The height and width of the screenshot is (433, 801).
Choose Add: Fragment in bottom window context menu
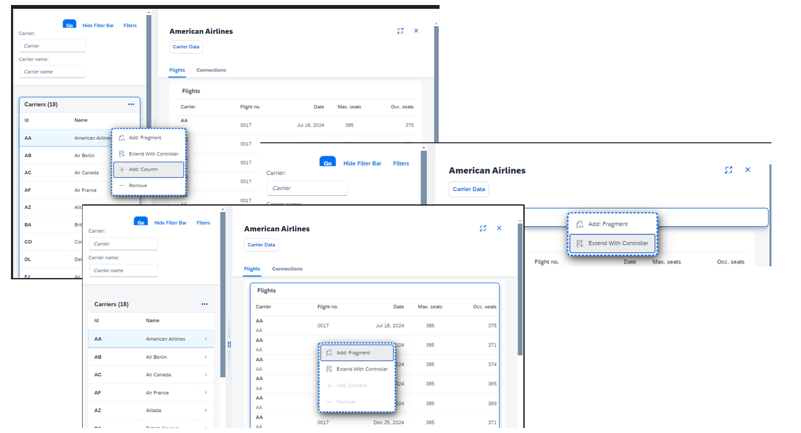357,353
